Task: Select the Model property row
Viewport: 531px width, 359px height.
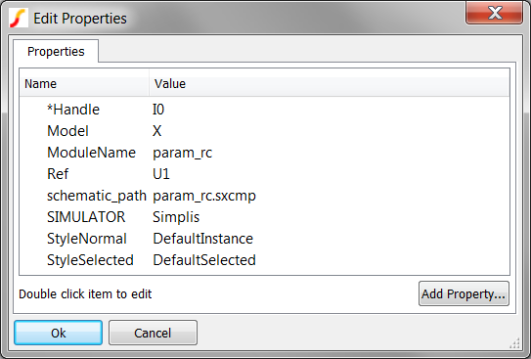Action: point(264,131)
